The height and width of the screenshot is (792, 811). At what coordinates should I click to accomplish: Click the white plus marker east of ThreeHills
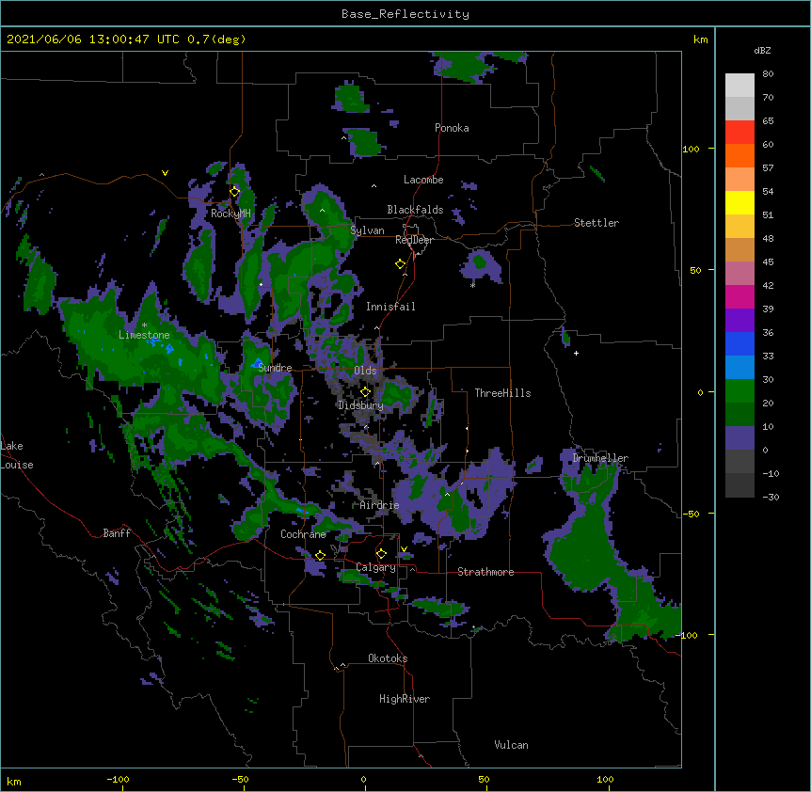(x=576, y=353)
